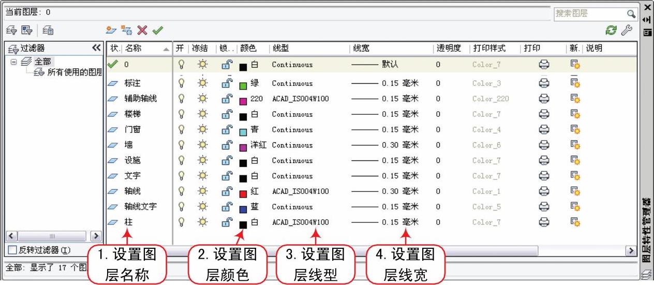Click the status icon of 墙 layer

pos(113,145)
